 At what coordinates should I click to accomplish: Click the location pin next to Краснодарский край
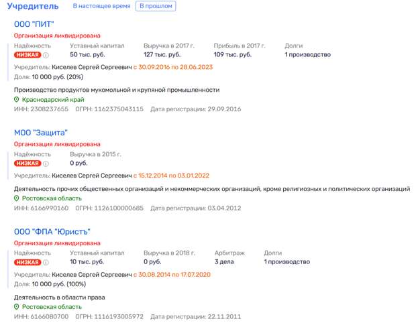pos(17,99)
